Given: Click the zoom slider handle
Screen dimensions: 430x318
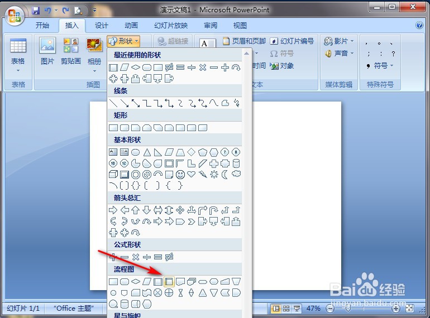Looking at the screenshot, I should [348, 309].
